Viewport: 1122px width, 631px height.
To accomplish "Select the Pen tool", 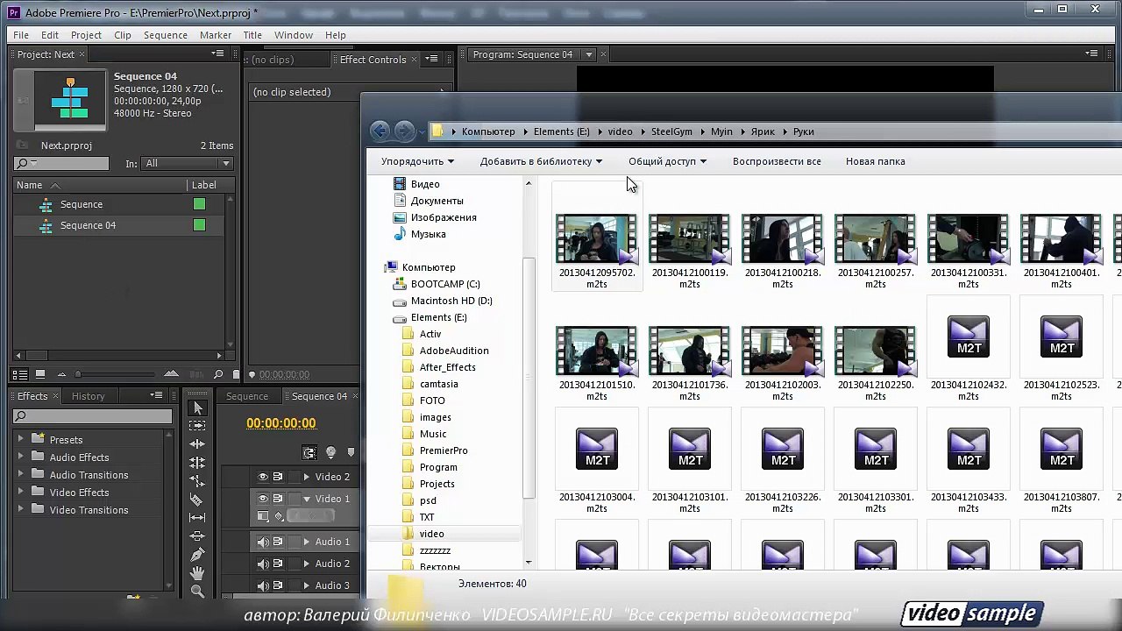I will click(x=197, y=555).
